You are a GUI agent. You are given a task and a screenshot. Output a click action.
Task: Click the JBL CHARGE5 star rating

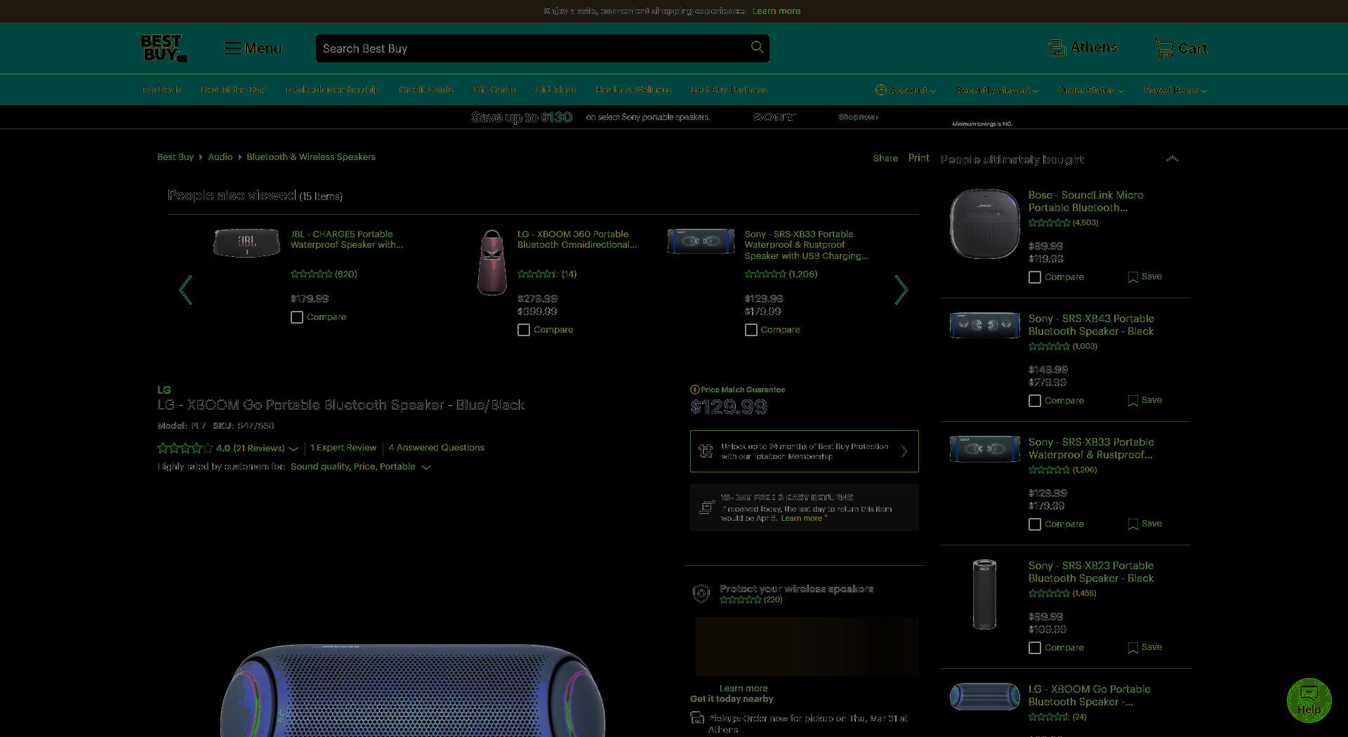coord(311,274)
